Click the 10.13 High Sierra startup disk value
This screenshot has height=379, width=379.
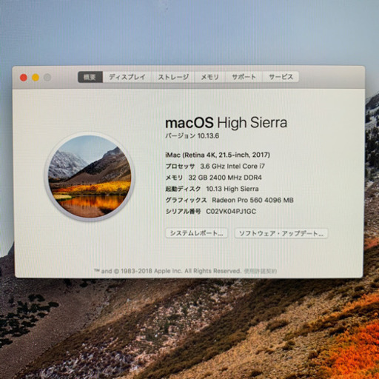point(232,189)
